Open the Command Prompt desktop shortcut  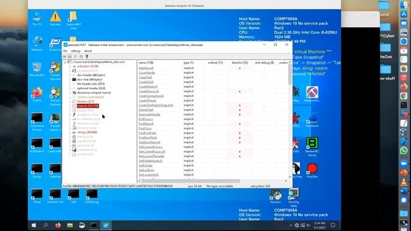pos(37,121)
